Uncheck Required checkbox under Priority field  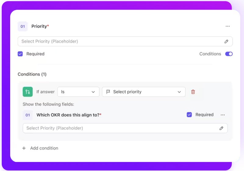pos(20,54)
